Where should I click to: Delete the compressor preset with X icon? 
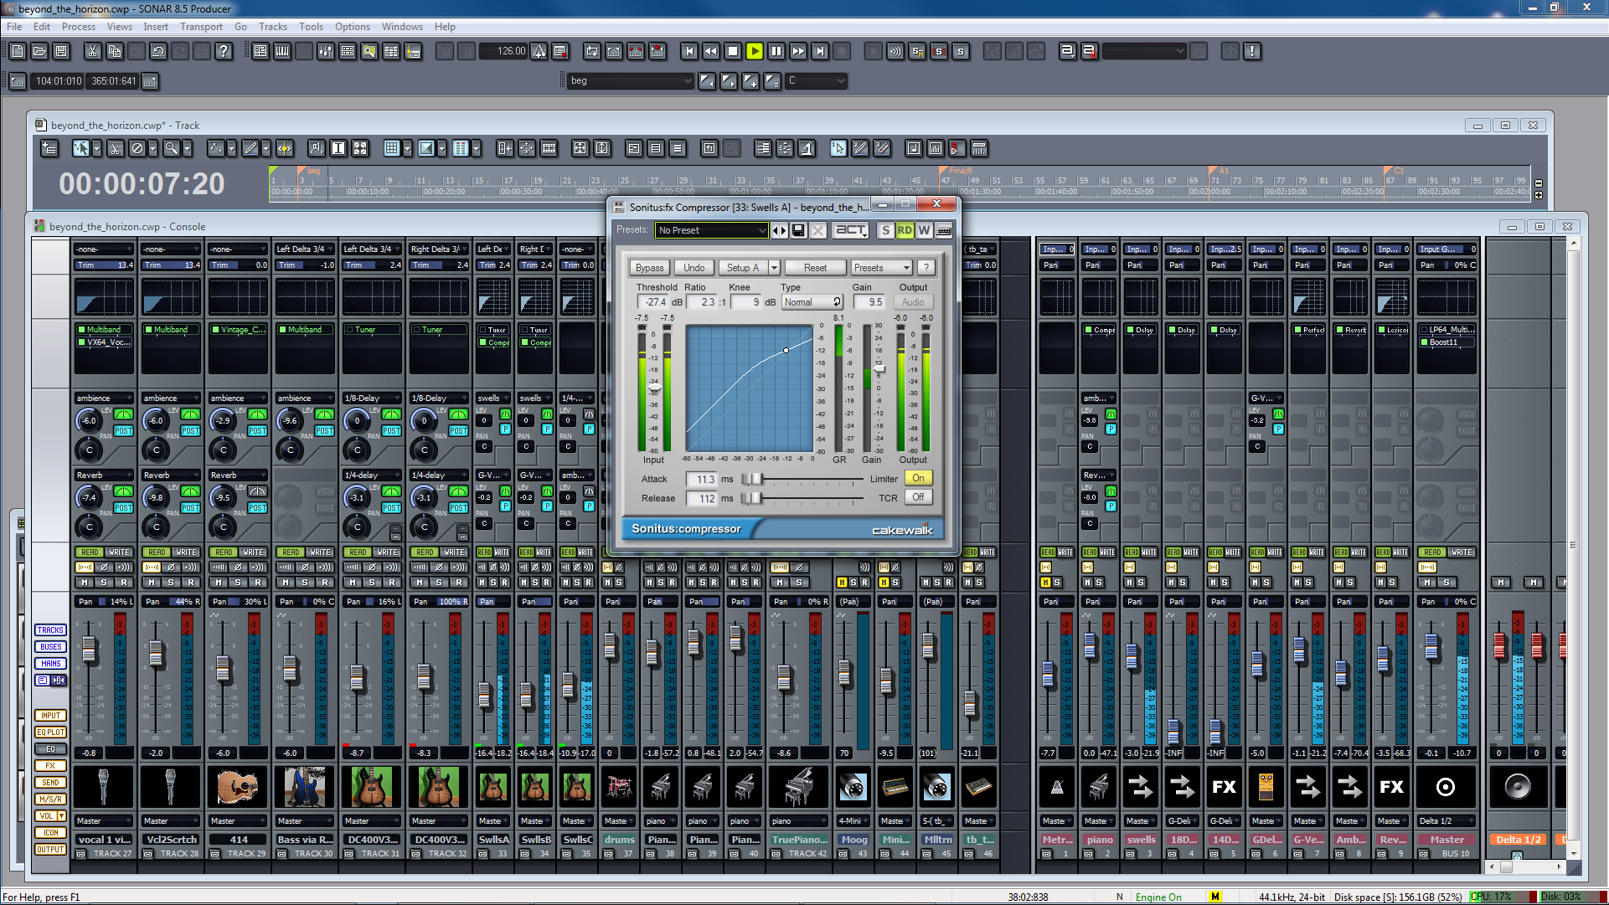[x=818, y=230]
